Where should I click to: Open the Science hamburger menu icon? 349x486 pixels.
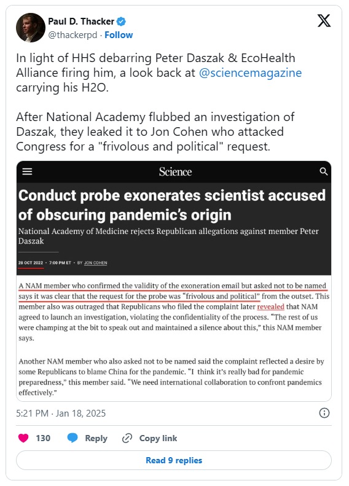[27, 171]
